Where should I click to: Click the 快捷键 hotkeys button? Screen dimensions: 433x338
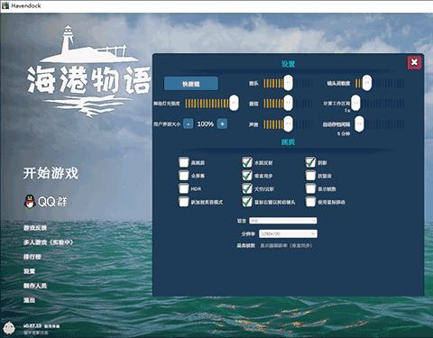tap(191, 84)
